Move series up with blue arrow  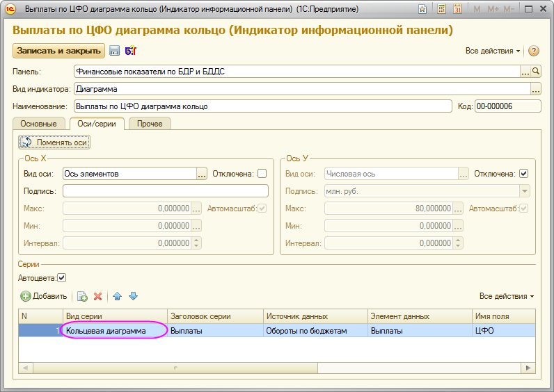tap(118, 296)
